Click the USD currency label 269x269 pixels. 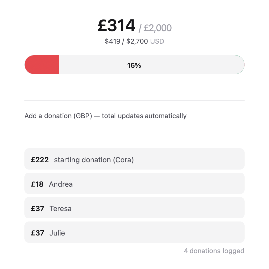coord(157,41)
